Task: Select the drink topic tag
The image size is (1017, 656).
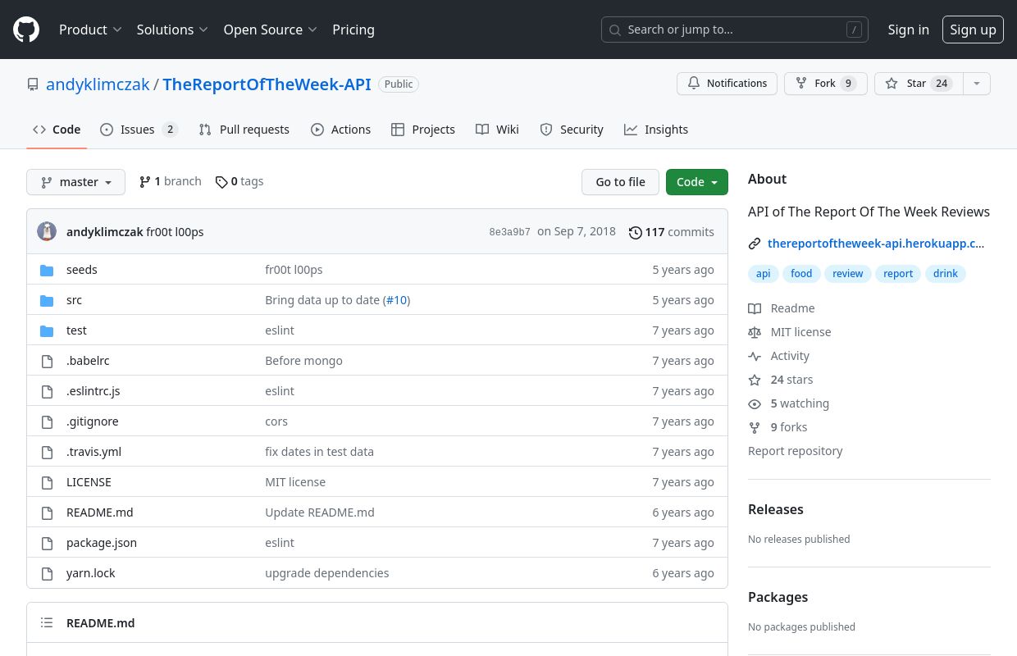Action: (946, 274)
